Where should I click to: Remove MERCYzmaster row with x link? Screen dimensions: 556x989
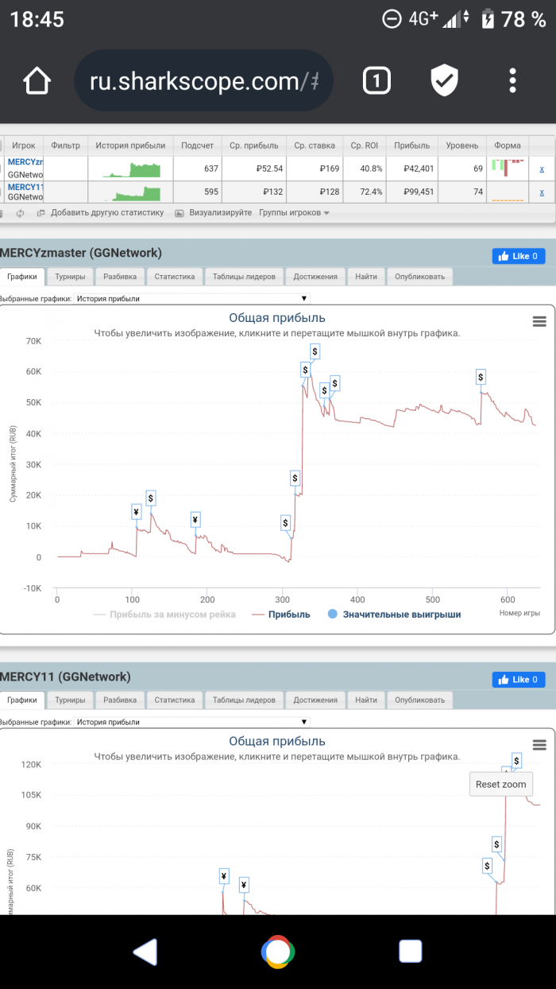(542, 169)
